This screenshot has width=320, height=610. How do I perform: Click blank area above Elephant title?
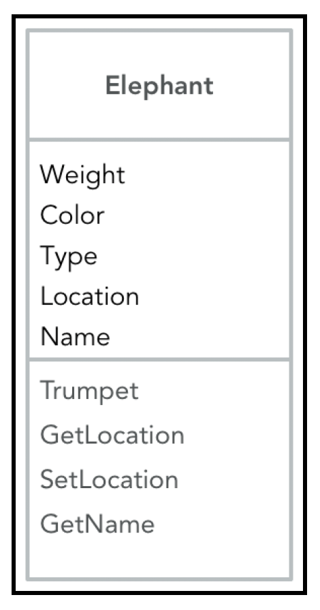(x=159, y=52)
